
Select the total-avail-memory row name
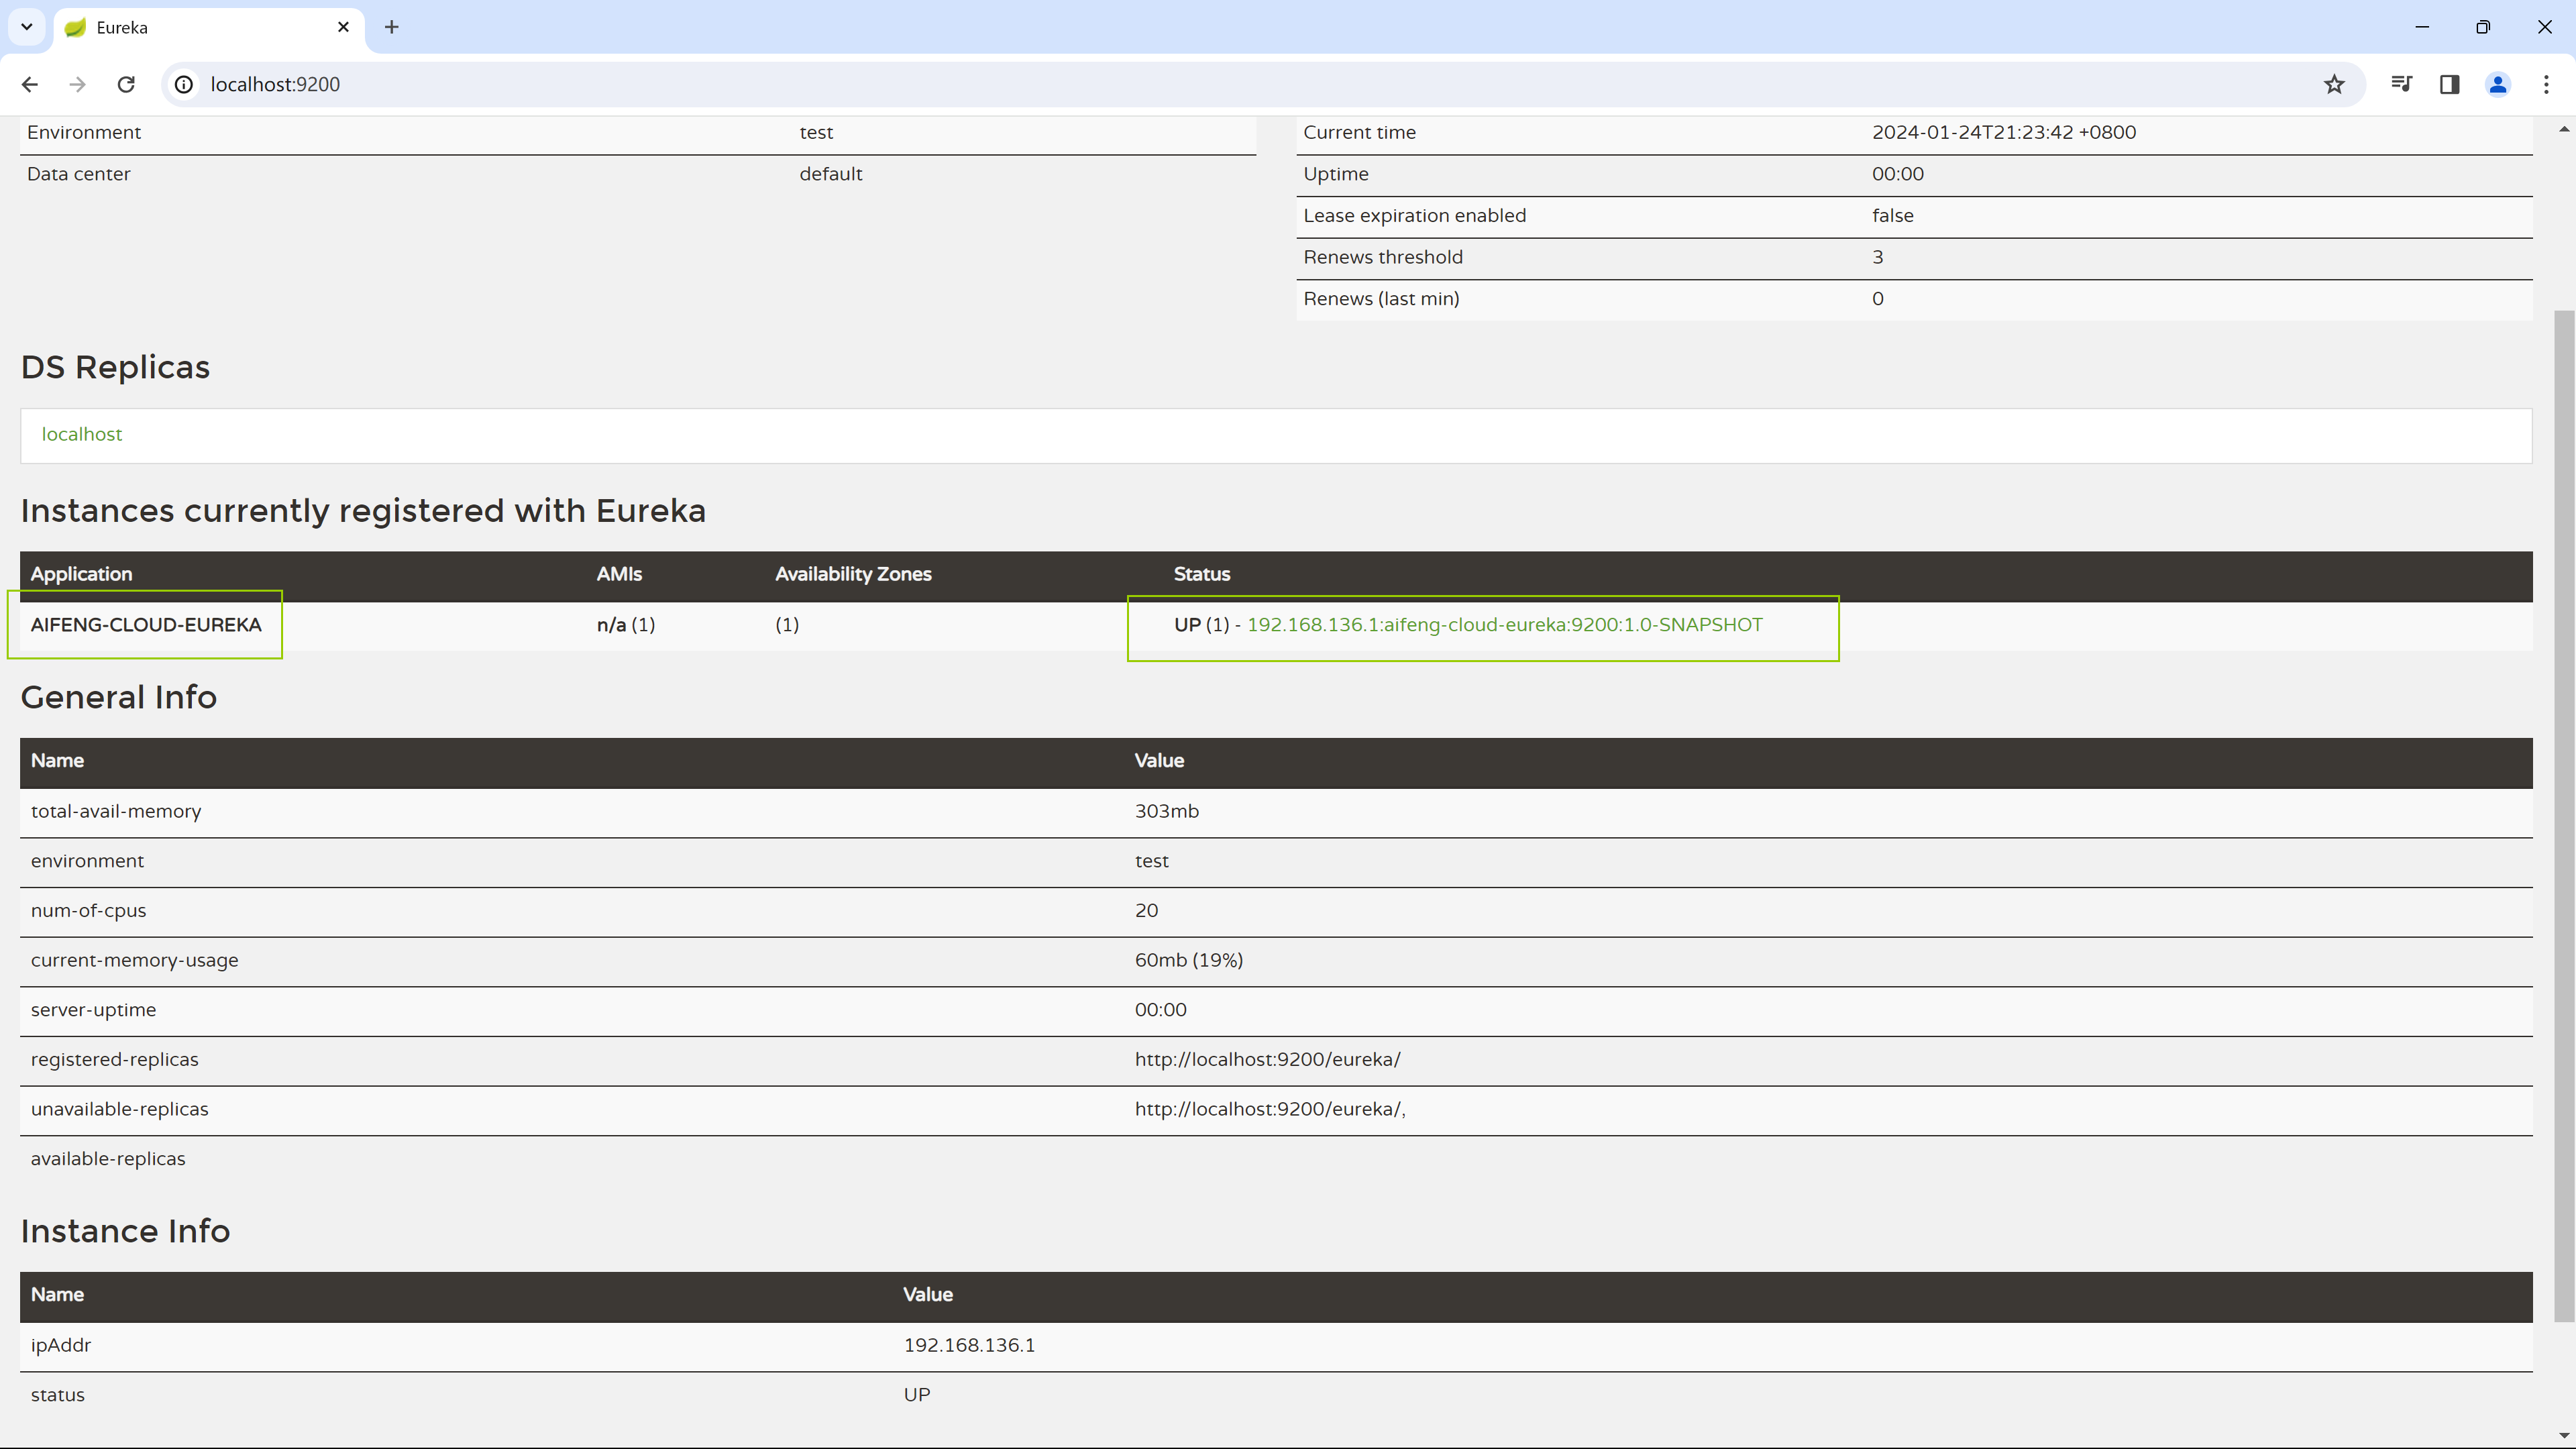coord(116,811)
